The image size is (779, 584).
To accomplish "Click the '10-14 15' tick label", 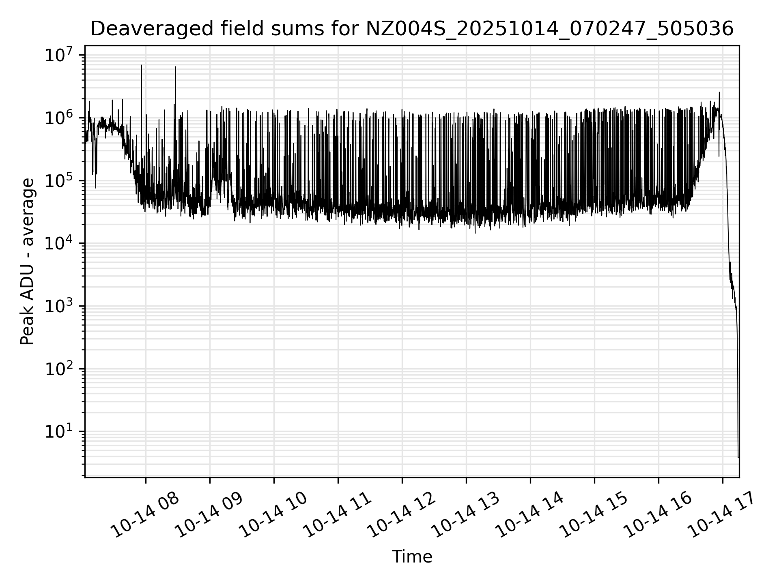I will (594, 515).
